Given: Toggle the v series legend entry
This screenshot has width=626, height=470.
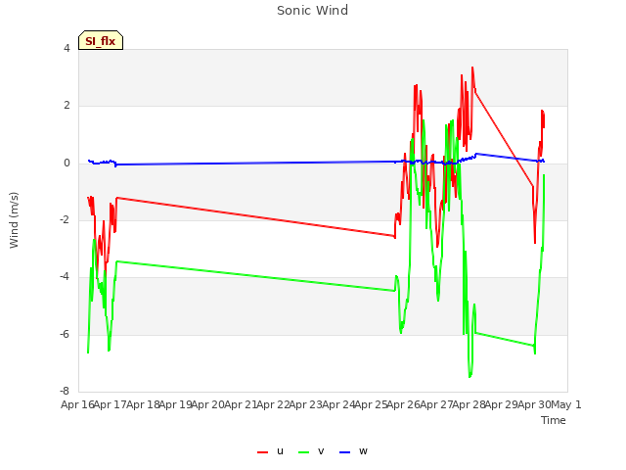Looking at the screenshot, I should pos(311,451).
